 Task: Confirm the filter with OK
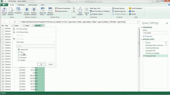(41, 64)
